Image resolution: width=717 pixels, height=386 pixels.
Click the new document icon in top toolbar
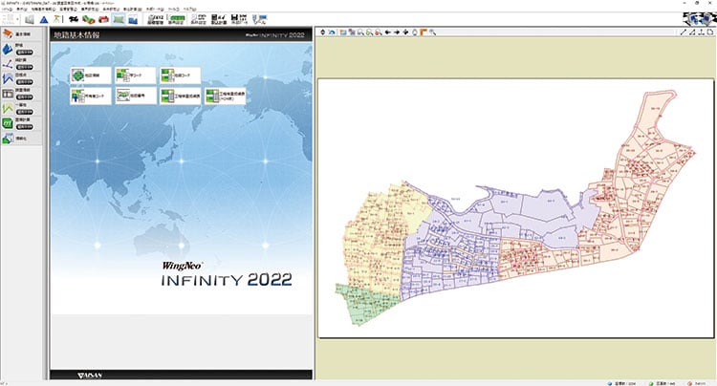(8, 19)
